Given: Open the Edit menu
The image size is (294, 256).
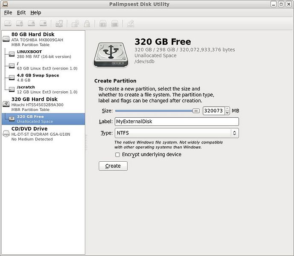Looking at the screenshot, I should tap(21, 12).
